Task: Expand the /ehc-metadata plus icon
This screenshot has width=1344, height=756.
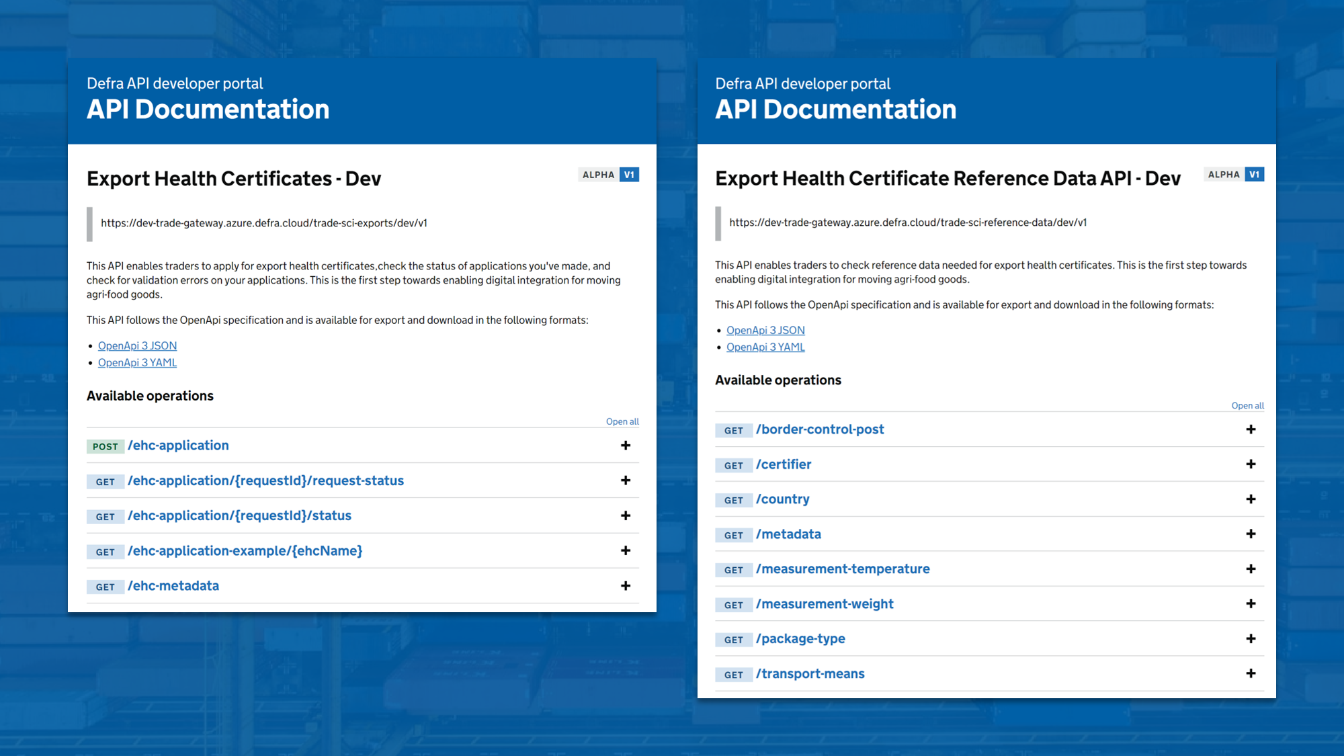Action: click(626, 586)
